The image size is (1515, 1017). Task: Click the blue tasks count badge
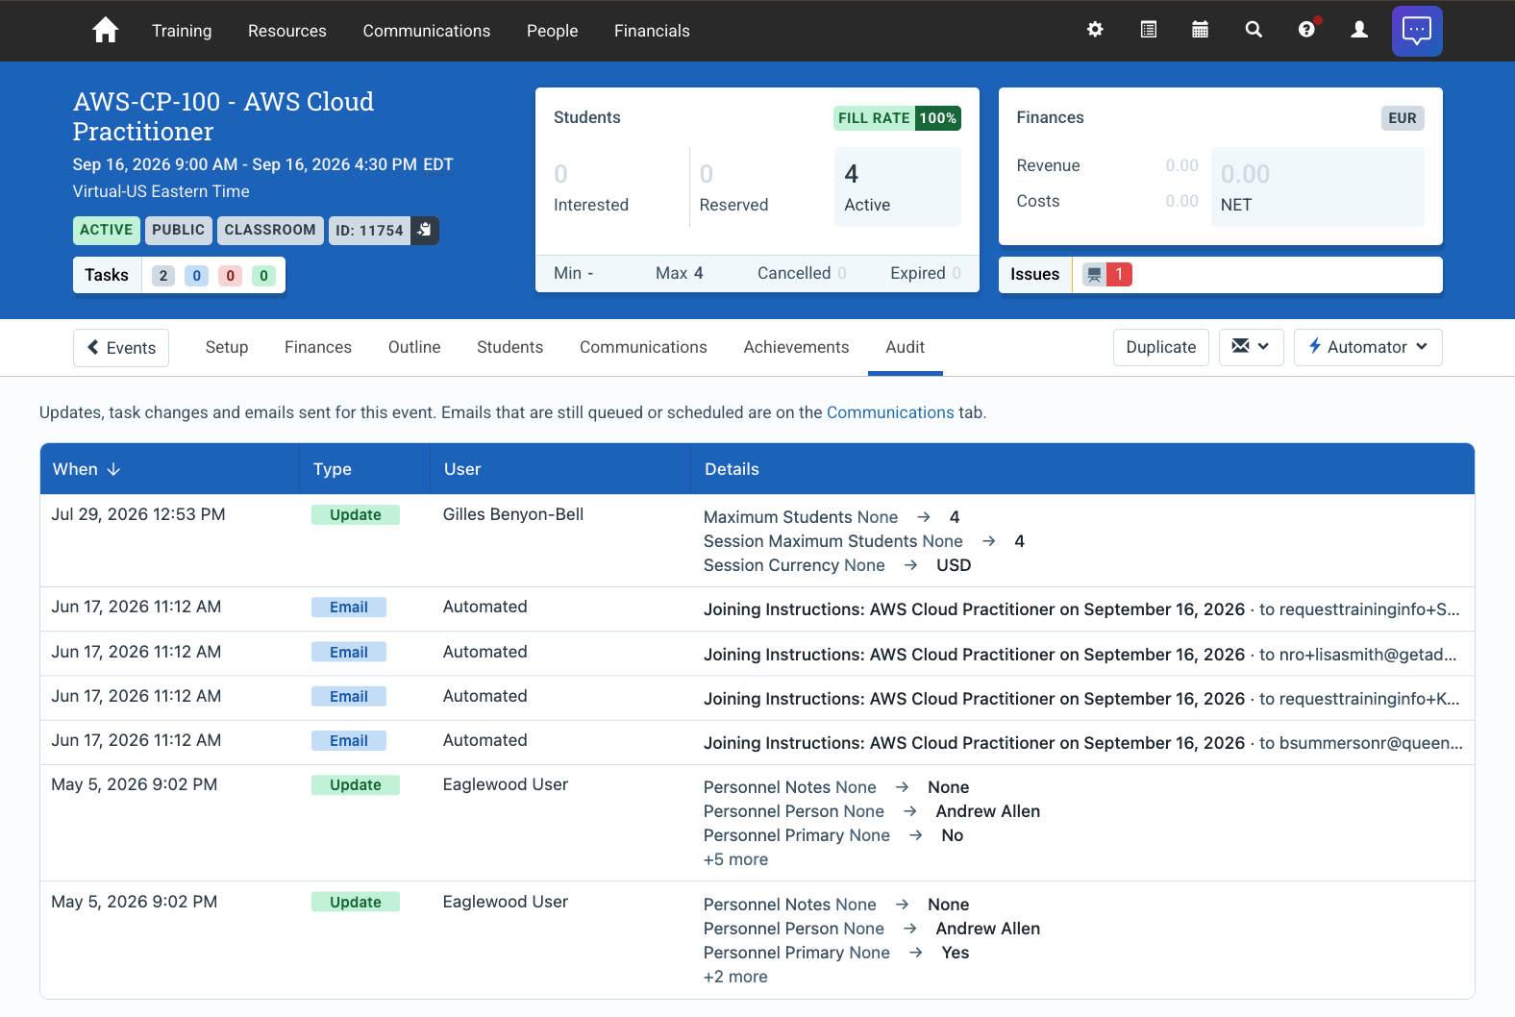[x=197, y=276]
